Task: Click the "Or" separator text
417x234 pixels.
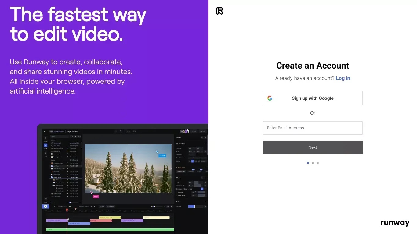Action: (313, 113)
